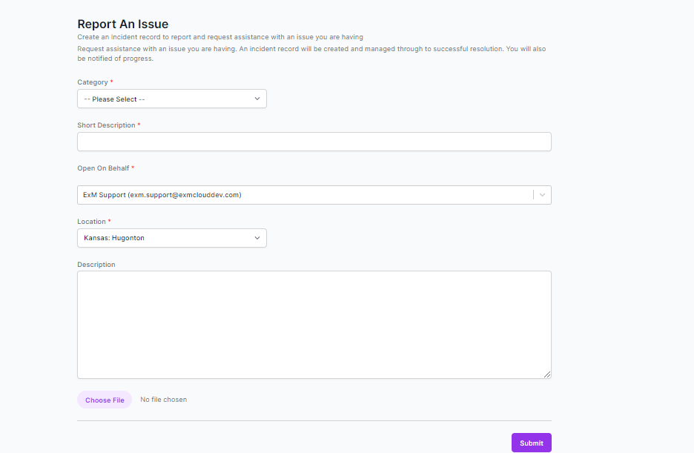
Task: Click the Category field label
Action: pyautogui.click(x=93, y=82)
